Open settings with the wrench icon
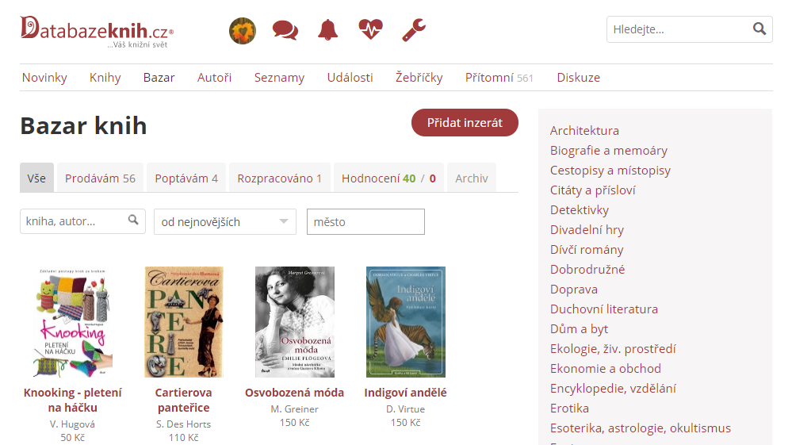The image size is (792, 445). tap(413, 31)
